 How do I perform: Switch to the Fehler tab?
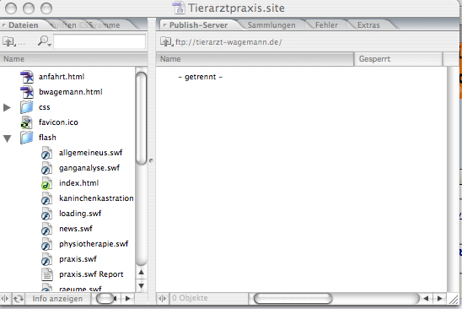pyautogui.click(x=326, y=25)
